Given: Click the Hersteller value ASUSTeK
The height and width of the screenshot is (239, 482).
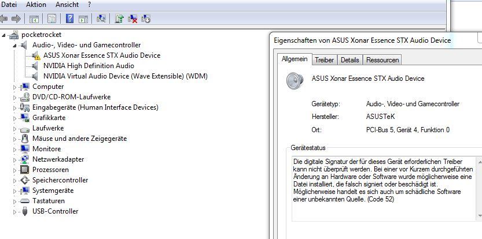Looking at the screenshot, I should (380, 117).
